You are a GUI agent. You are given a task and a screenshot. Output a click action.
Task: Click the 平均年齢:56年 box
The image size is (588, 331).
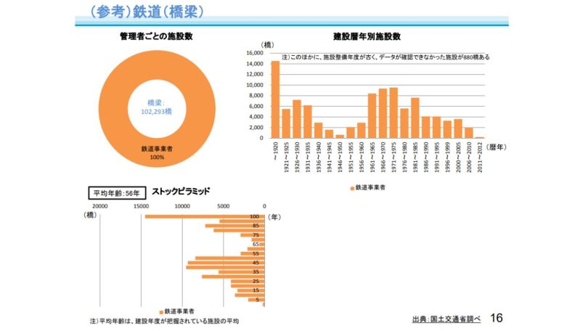[x=116, y=193]
